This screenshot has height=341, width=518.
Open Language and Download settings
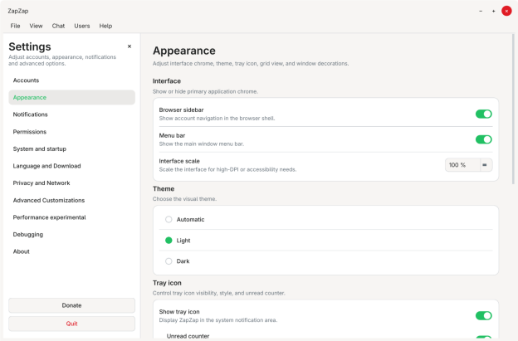tap(71, 166)
